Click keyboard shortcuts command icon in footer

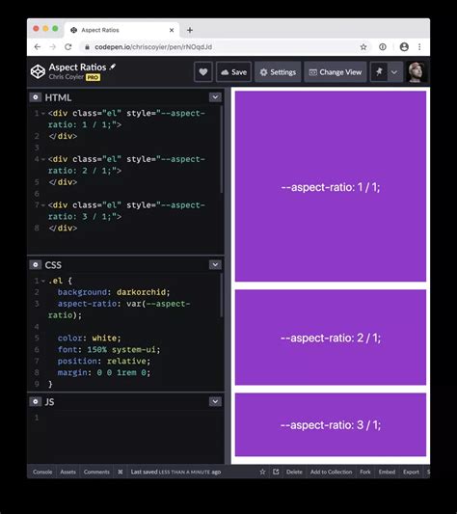pos(121,472)
